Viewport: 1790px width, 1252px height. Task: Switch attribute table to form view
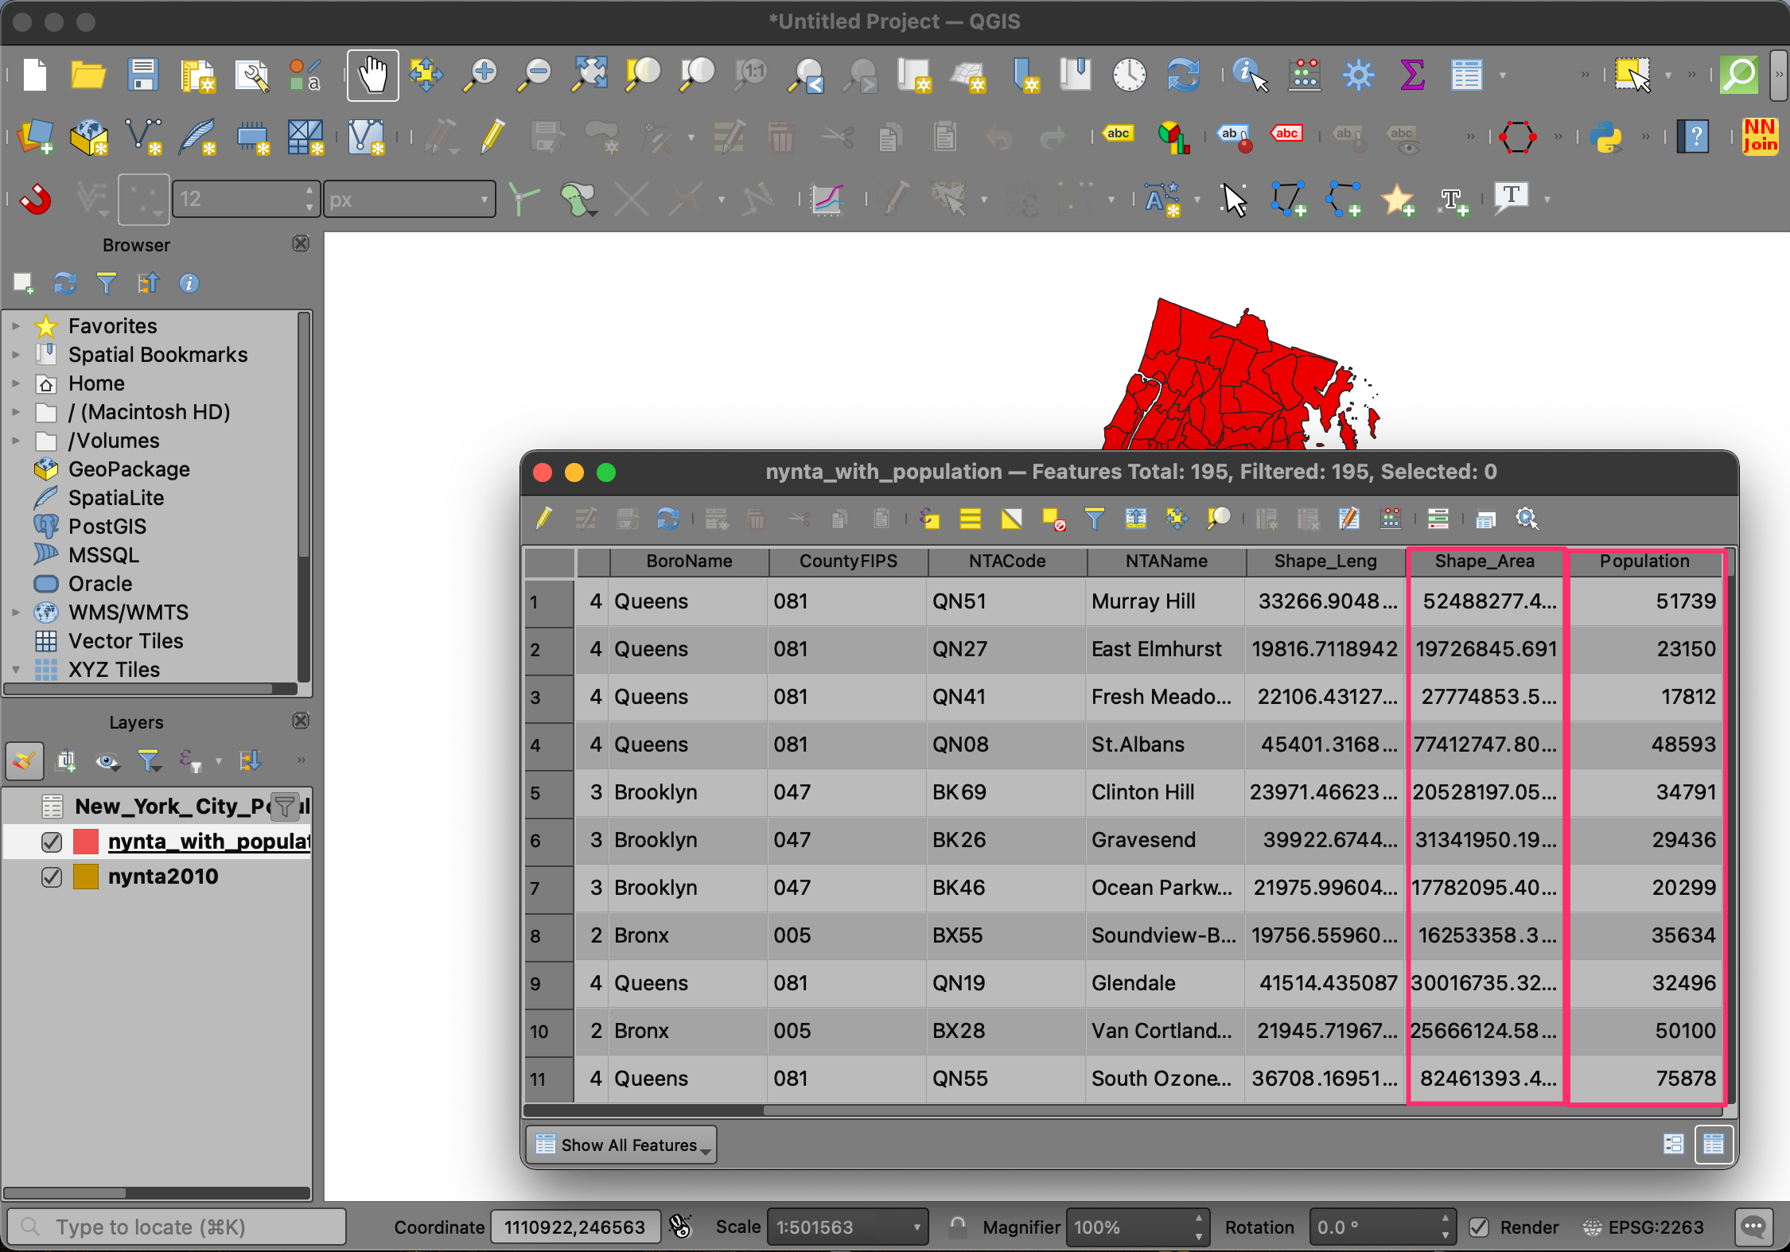click(x=1673, y=1144)
